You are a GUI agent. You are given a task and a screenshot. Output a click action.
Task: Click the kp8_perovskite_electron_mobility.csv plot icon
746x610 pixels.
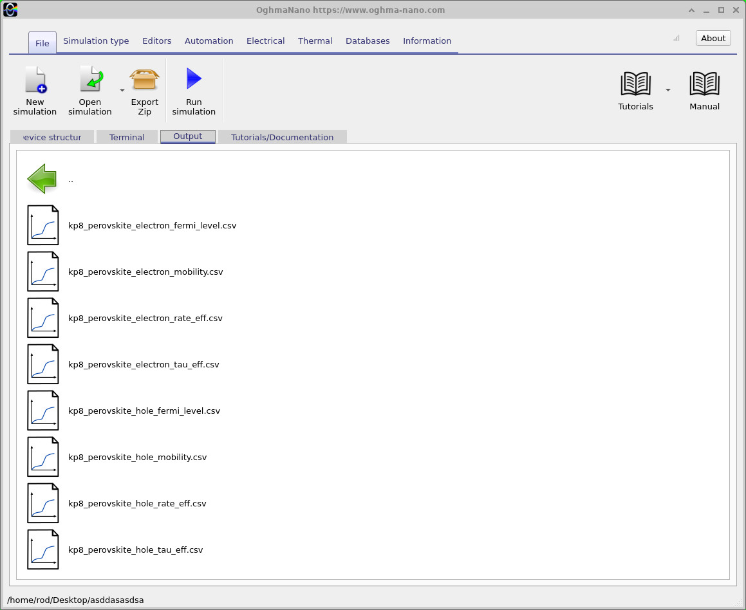point(43,272)
